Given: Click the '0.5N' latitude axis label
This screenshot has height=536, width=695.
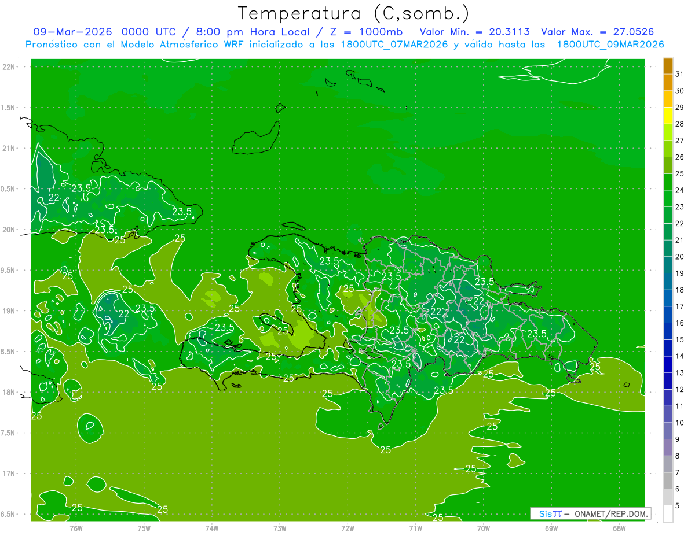Looking at the screenshot, I should (x=8, y=189).
